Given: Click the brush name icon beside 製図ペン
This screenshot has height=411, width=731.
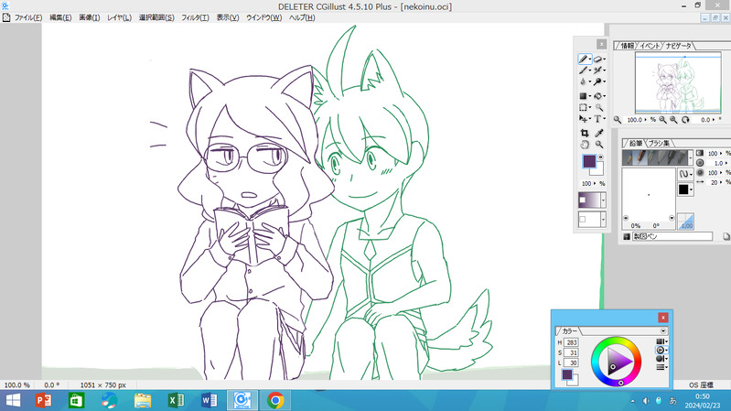Looking at the screenshot, I should point(627,236).
